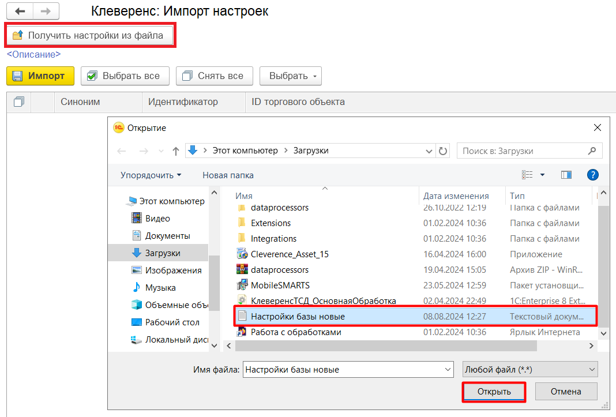Viewport: 616px width, 417px height.
Task: Click the Отмена button
Action: [x=566, y=392]
